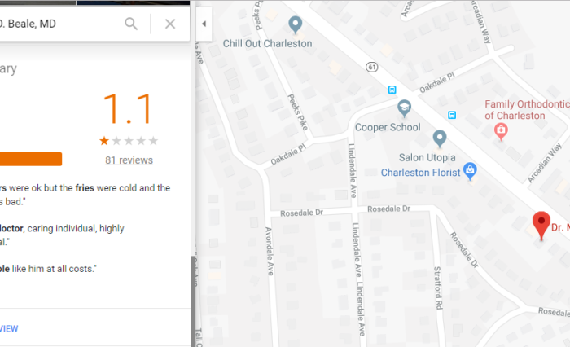Click bus stop icon near Family Orthodontics
570x347 pixels.
click(x=452, y=115)
